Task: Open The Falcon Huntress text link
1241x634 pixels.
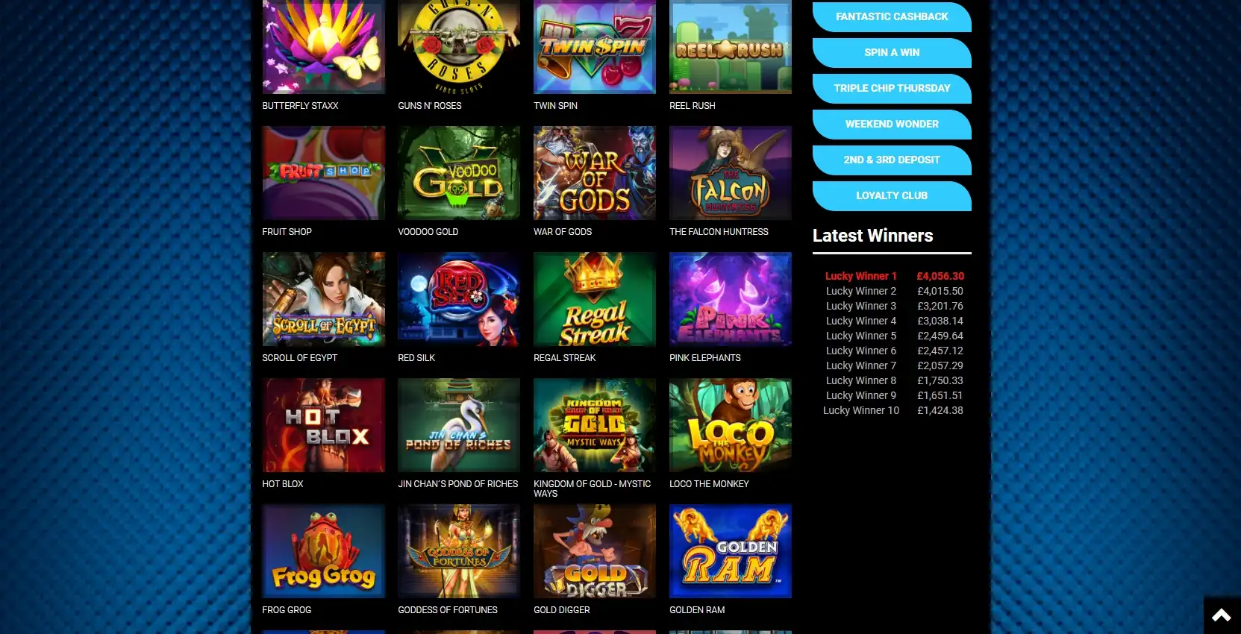Action: (719, 232)
